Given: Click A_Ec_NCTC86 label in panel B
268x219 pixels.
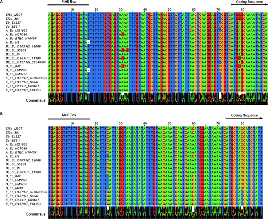Looking at the screenshot, I should 16,148.
